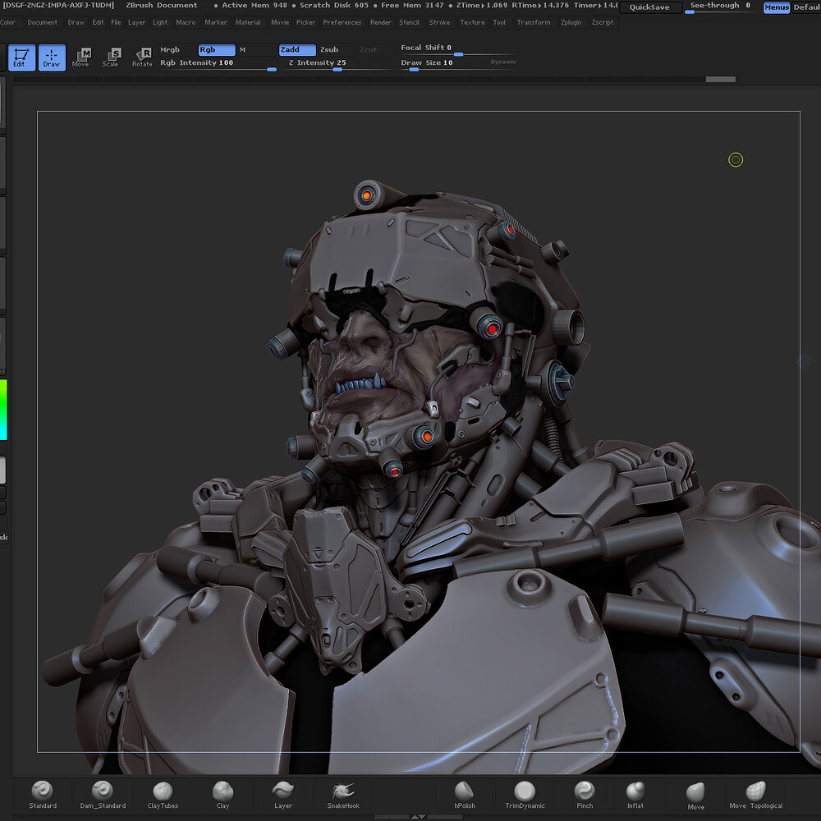Adjust the Rgb Intensity slider
Viewport: 821px width, 821px height.
(218, 64)
